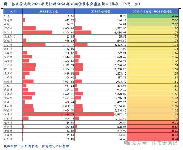Click the 14,625.74 issuance value

coord(67,115)
